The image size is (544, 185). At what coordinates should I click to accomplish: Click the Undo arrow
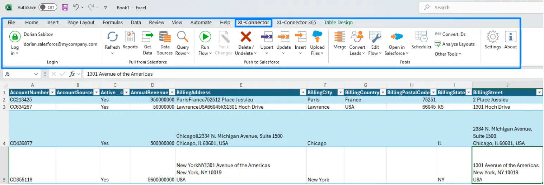[x=76, y=7]
